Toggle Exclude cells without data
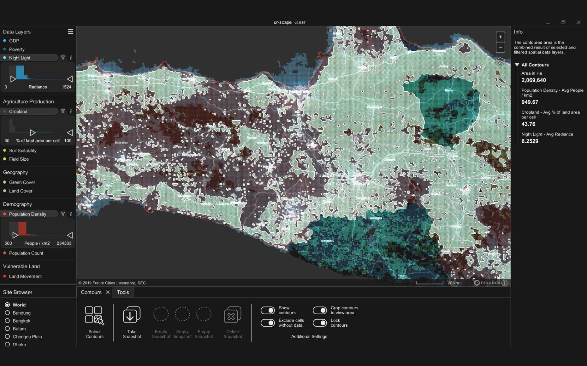This screenshot has width=587, height=366. [268, 323]
